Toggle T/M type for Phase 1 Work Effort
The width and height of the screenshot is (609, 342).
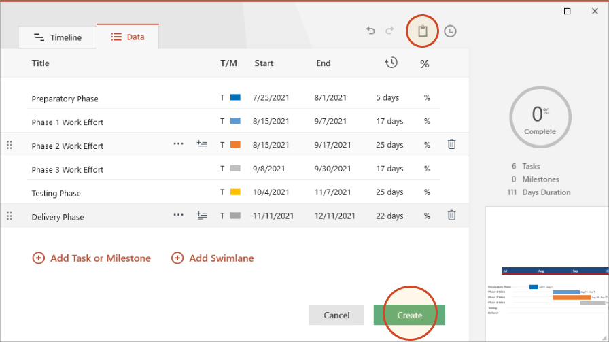point(222,121)
